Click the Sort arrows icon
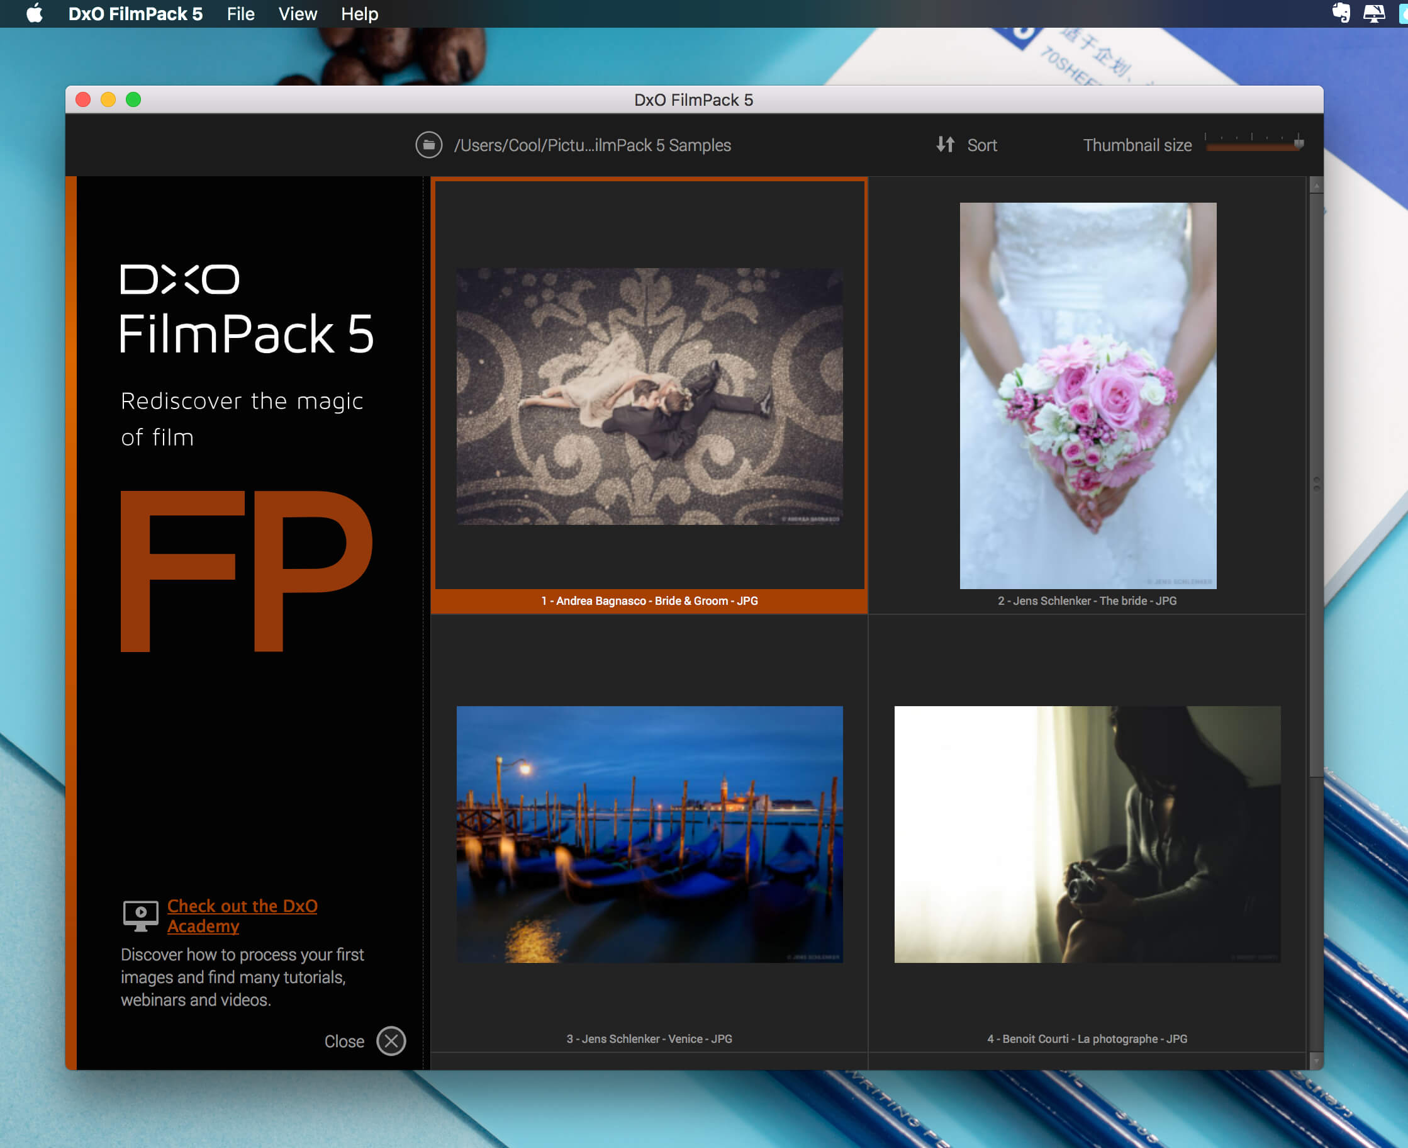Viewport: 1408px width, 1148px height. tap(946, 144)
